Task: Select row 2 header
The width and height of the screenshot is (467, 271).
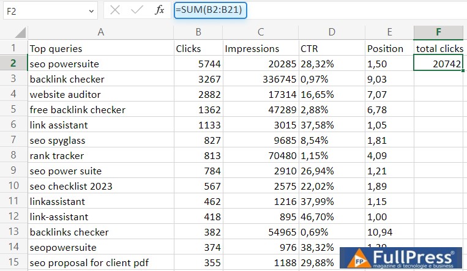Action: tap(13, 64)
